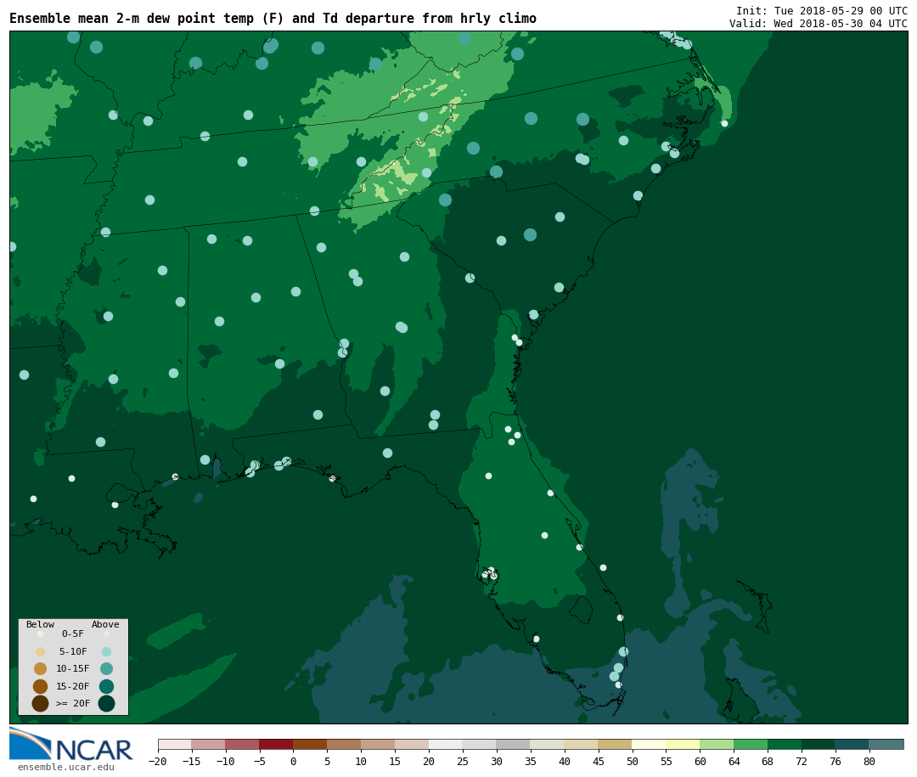
Task: Click the tan '10-15F' below legend circle
Action: (x=40, y=668)
